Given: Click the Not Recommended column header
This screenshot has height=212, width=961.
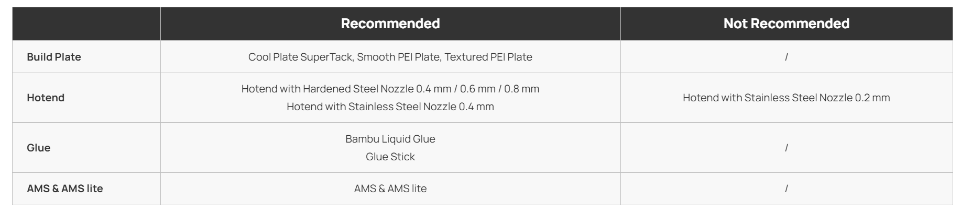Looking at the screenshot, I should click(x=786, y=23).
